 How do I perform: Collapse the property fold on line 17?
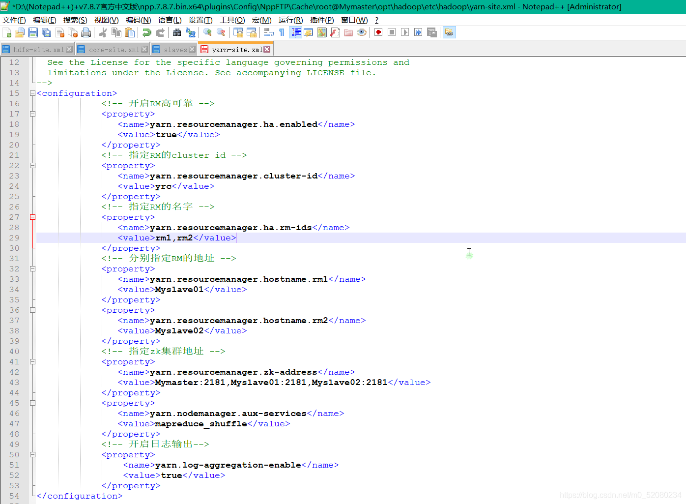33,114
